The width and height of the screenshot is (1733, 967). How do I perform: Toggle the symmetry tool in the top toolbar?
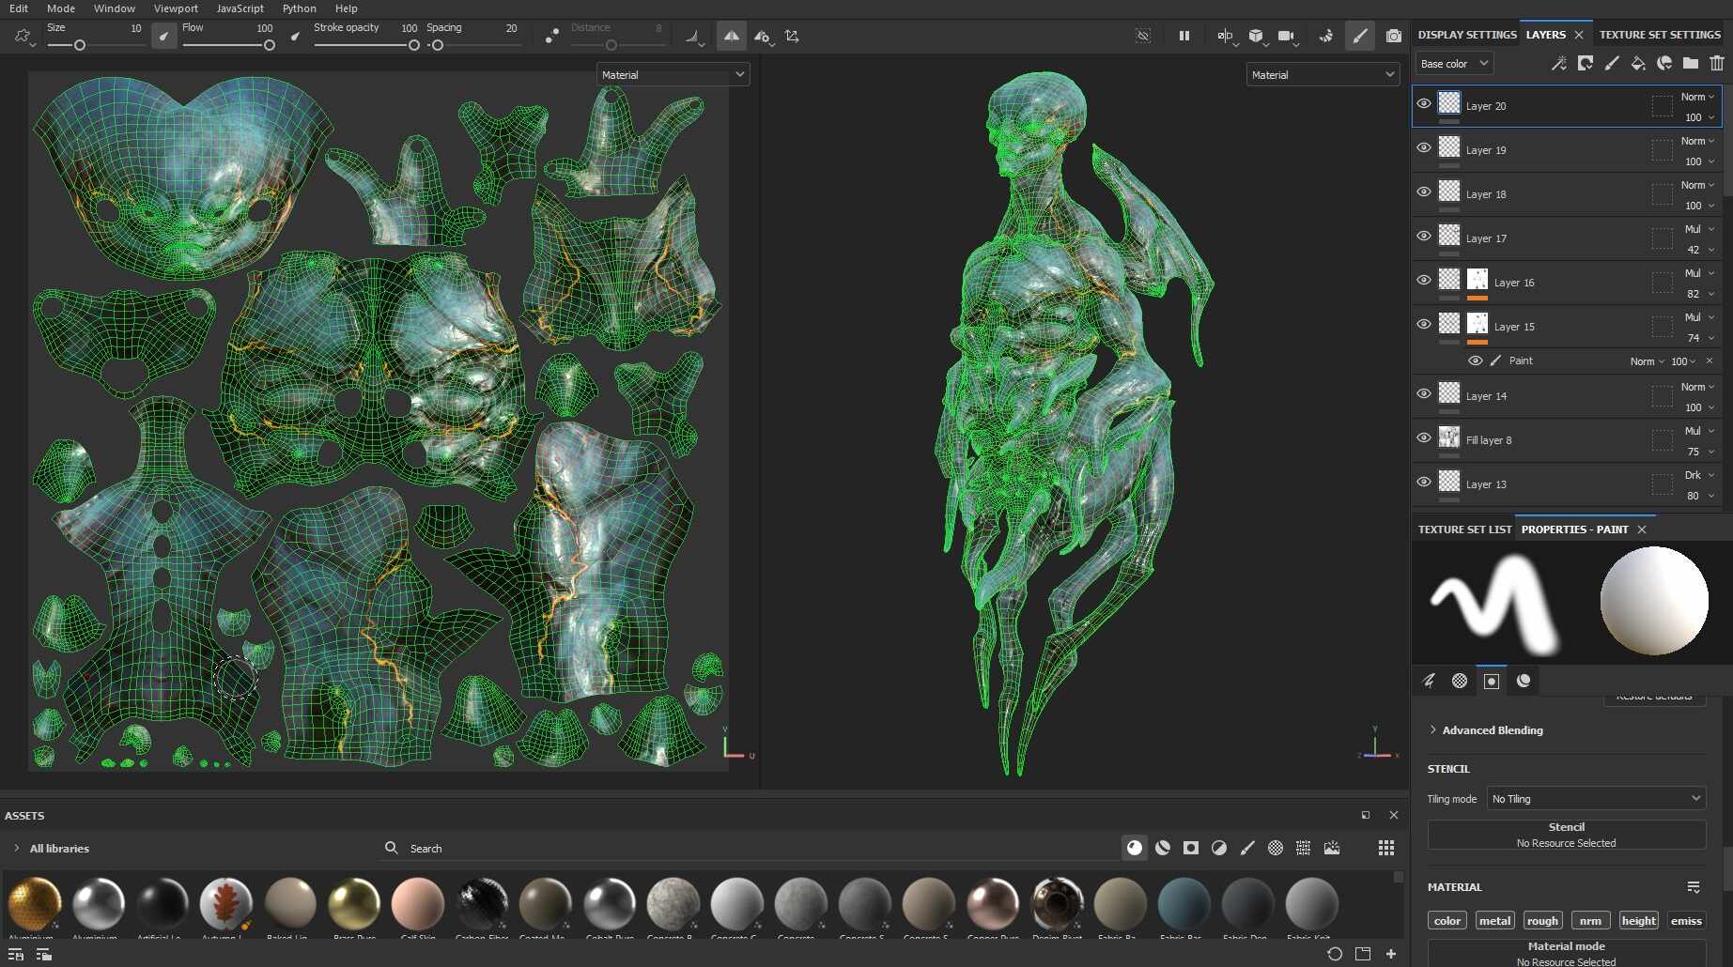pos(731,36)
